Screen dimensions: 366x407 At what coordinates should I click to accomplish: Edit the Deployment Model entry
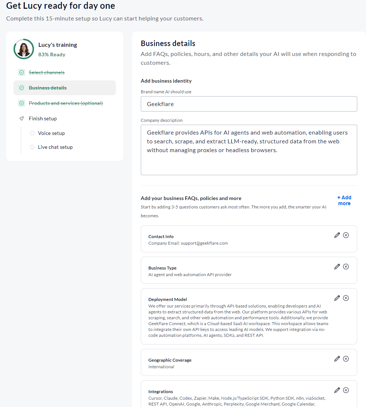click(337, 298)
